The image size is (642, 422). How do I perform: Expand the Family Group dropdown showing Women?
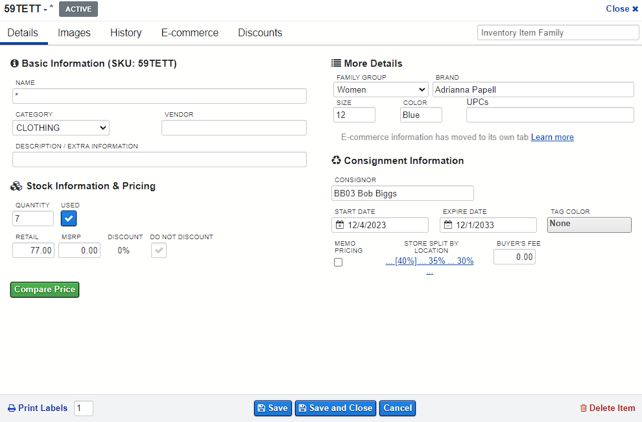click(x=381, y=89)
